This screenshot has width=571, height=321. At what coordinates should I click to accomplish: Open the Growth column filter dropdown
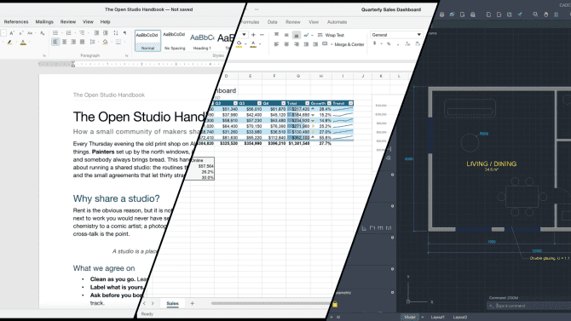(329, 103)
